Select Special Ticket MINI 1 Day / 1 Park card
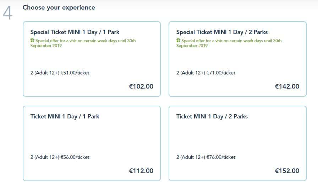 (x=92, y=59)
